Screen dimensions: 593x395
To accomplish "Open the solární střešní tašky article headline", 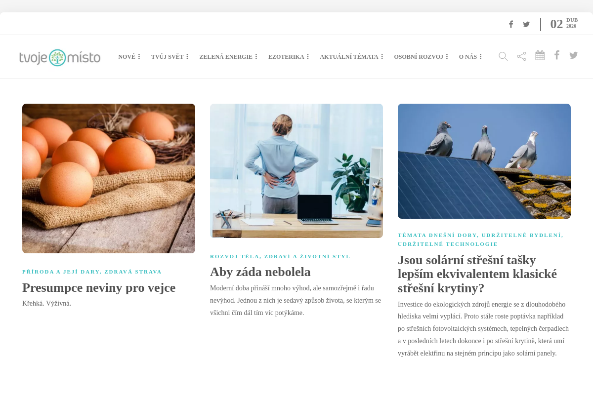I will (x=477, y=274).
